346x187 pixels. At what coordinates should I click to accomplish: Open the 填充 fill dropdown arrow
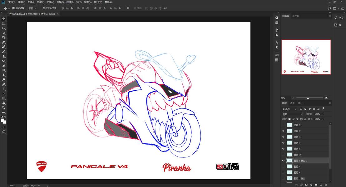323,119
